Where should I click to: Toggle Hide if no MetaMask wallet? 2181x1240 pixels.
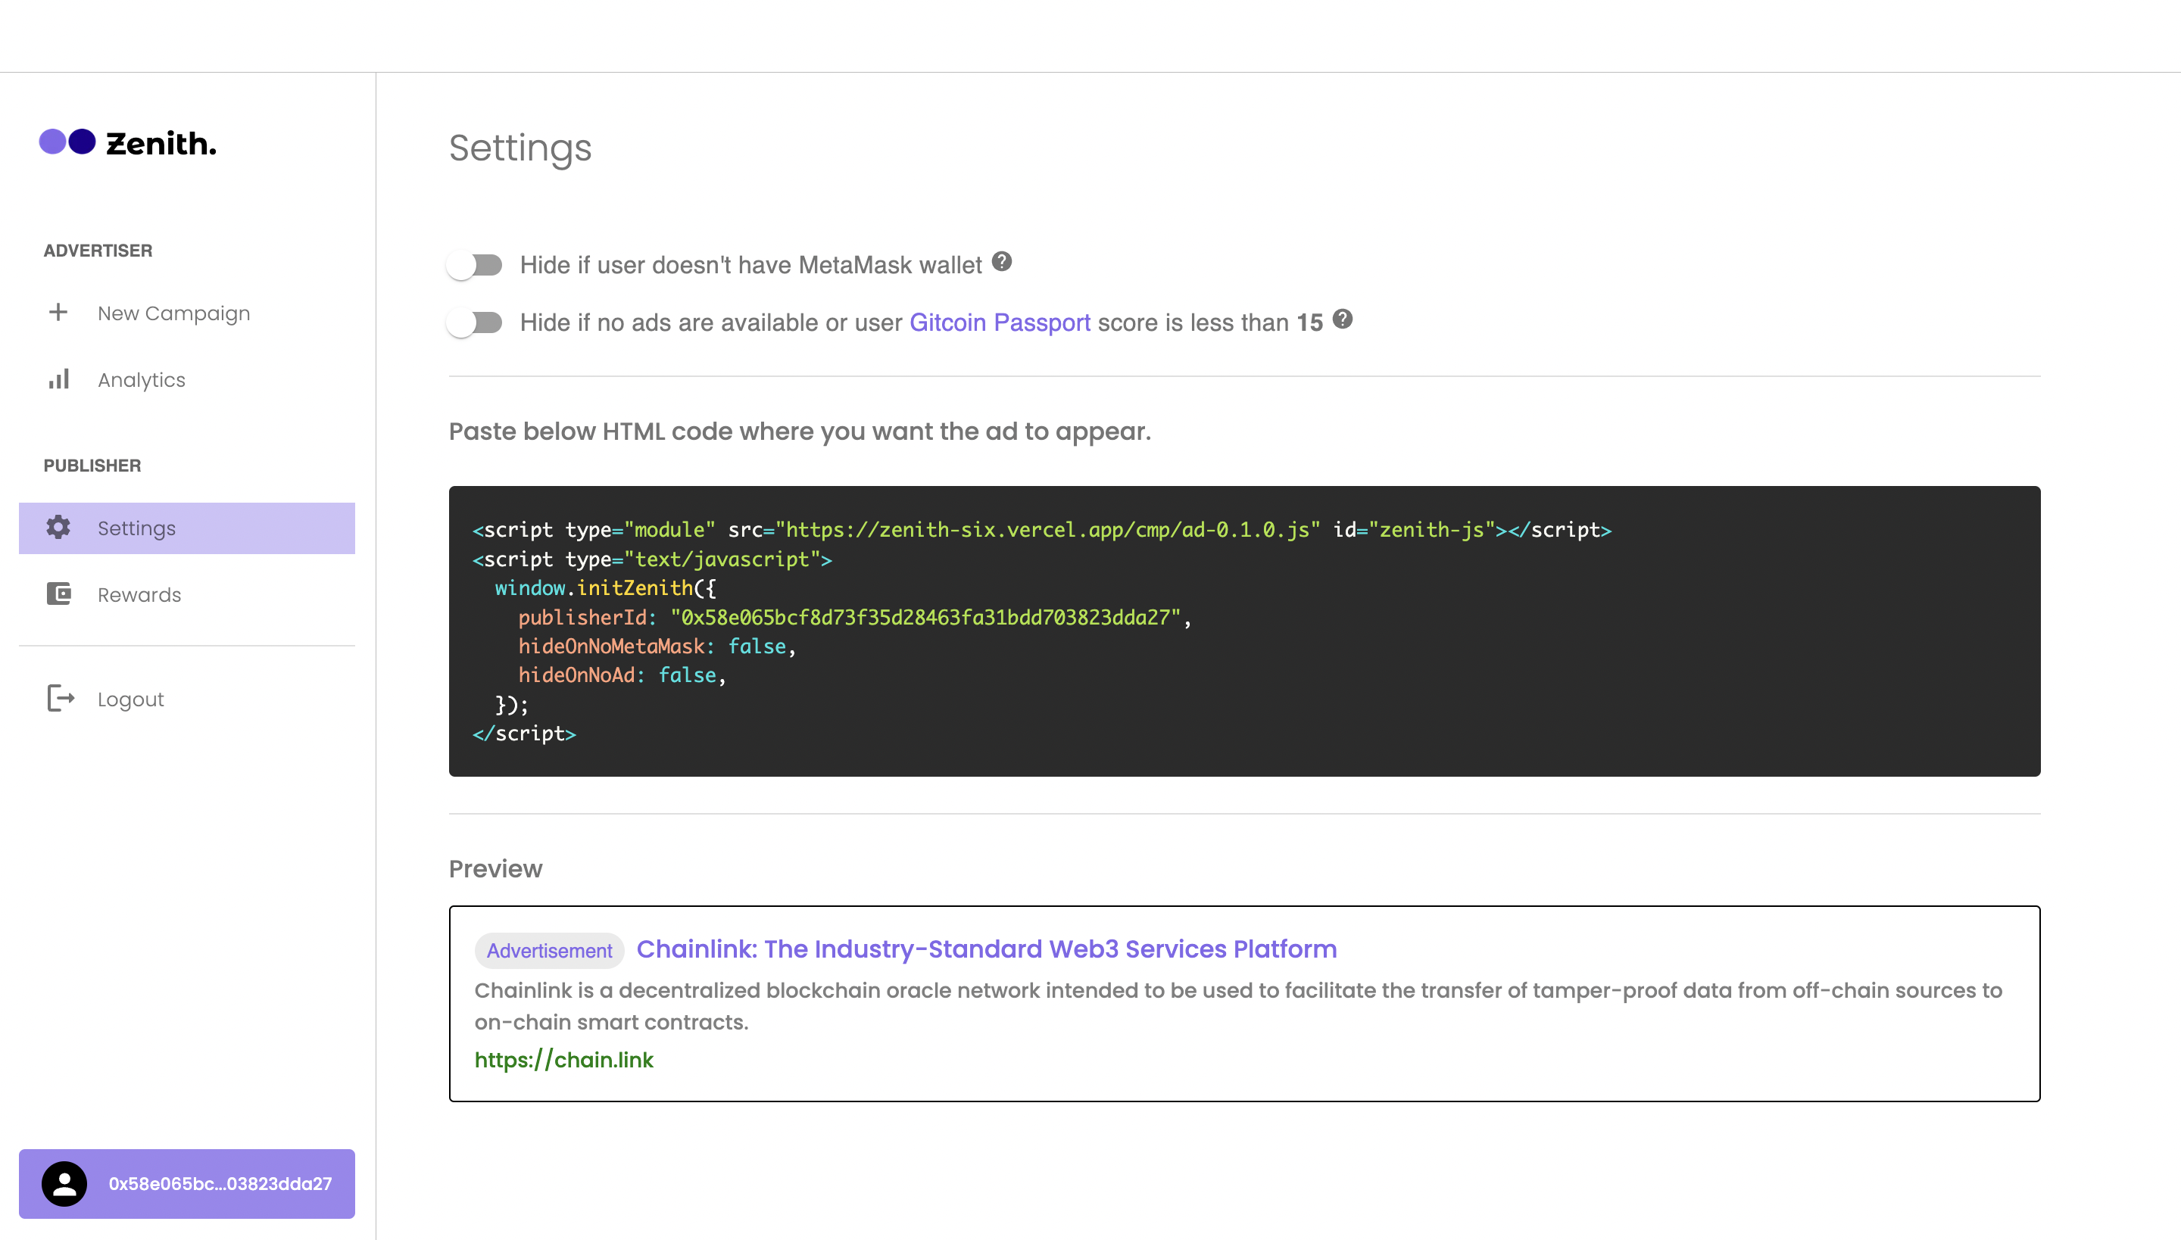[x=476, y=265]
